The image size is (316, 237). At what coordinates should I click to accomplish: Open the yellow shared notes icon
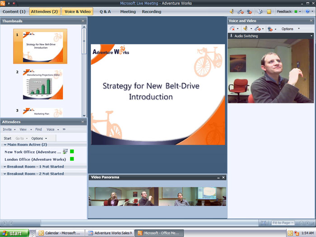[x=269, y=12]
